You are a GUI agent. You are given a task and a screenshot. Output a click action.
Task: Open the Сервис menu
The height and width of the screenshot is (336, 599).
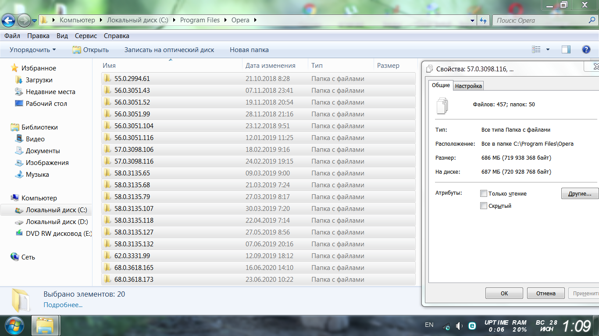[x=86, y=36]
